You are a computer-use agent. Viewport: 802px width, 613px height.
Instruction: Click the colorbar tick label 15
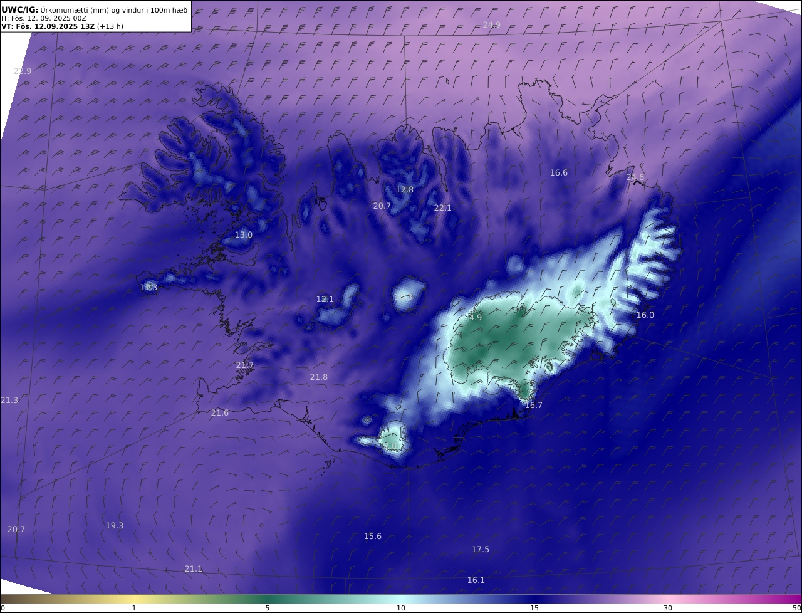pos(534,608)
